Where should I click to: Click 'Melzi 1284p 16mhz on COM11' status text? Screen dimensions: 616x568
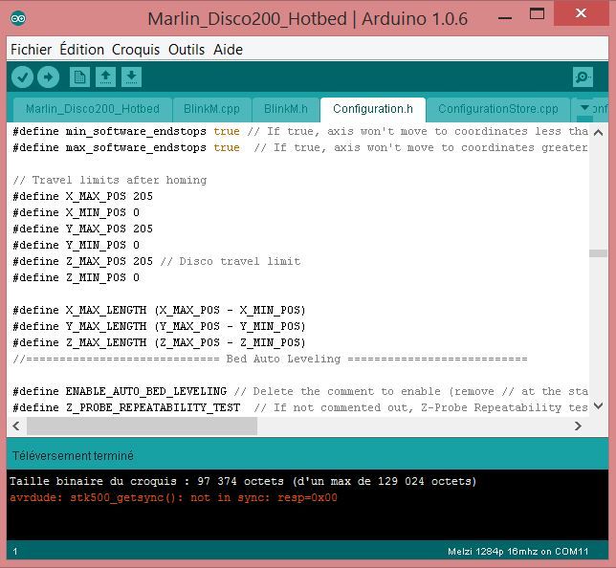(x=517, y=552)
